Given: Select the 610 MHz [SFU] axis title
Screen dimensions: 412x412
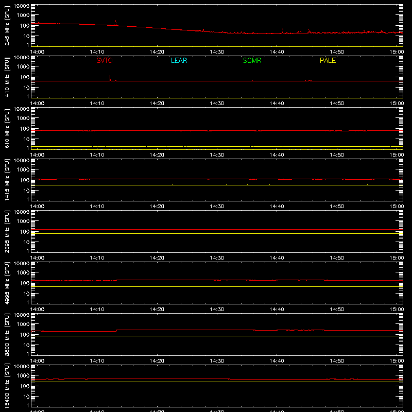Looking at the screenshot, I should click(7, 128).
